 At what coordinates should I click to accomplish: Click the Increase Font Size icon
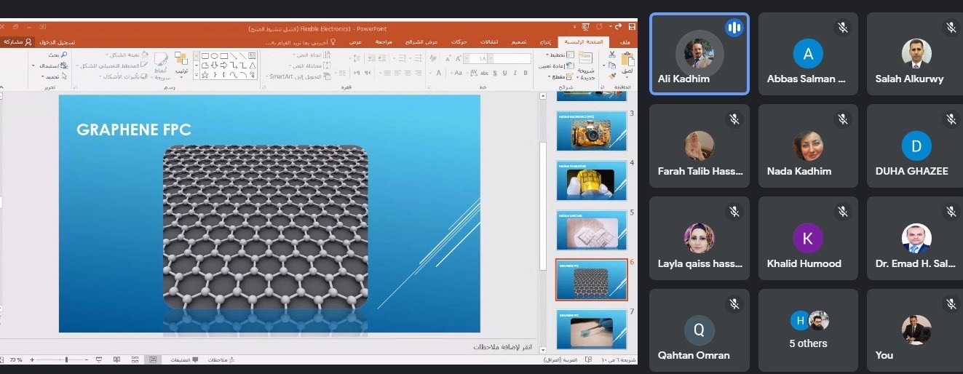click(459, 58)
